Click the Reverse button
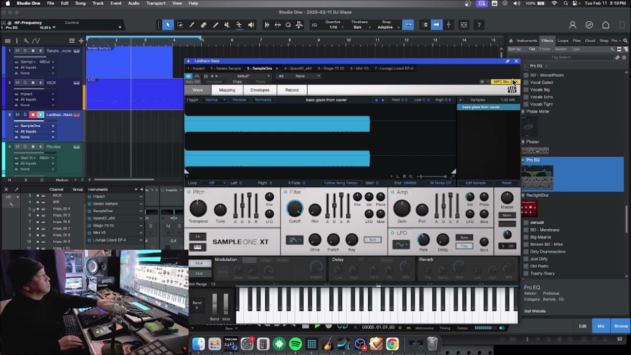The image size is (631, 355). pyautogui.click(x=239, y=100)
